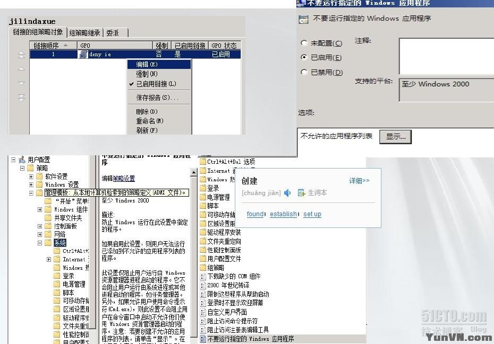Click the 详细>> link in the dictionary popup
494x344 pixels.
pyautogui.click(x=359, y=181)
